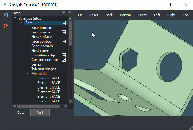
Task: Select the Tolerant shapes tree item
Action: pos(44,69)
